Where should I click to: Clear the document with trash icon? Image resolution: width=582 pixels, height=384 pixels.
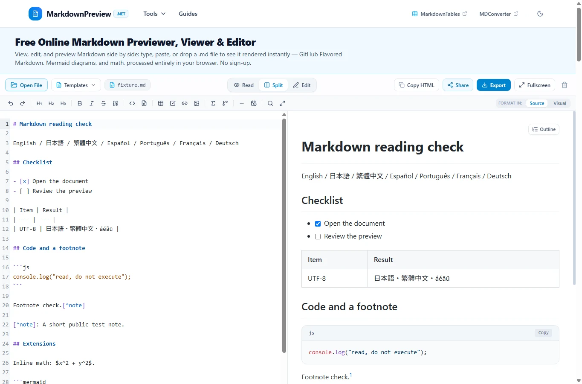point(565,85)
